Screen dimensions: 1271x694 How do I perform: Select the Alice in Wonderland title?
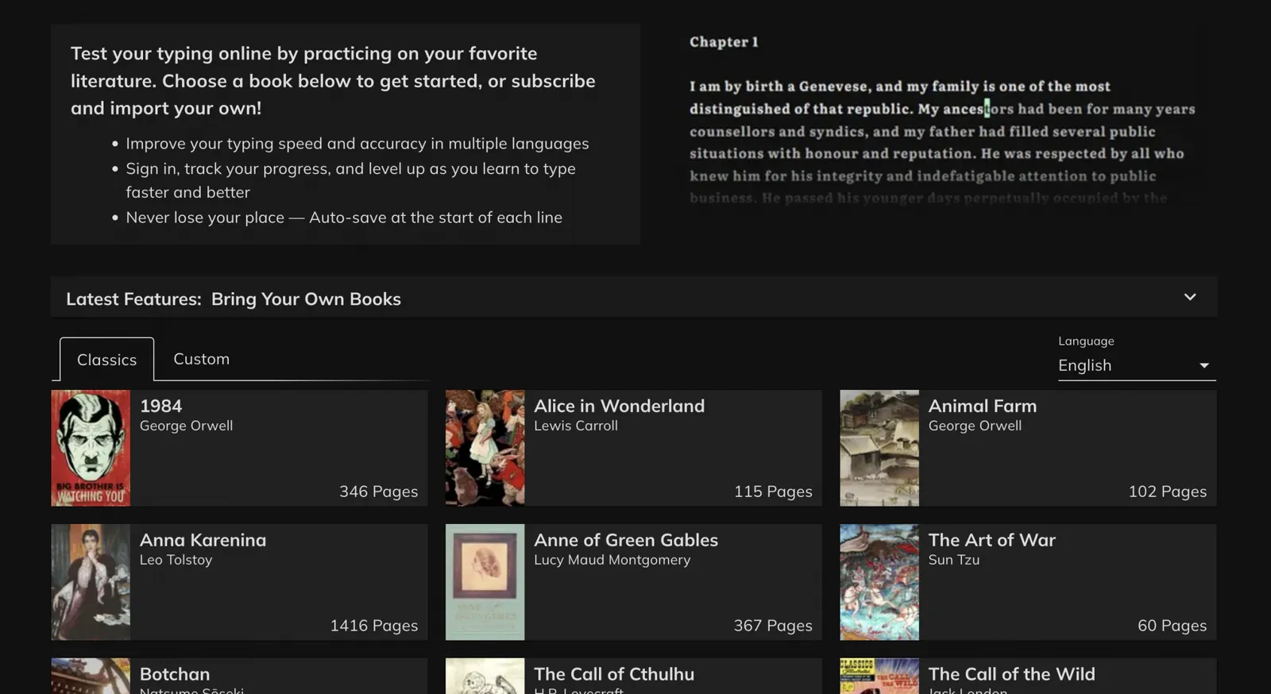click(x=619, y=406)
